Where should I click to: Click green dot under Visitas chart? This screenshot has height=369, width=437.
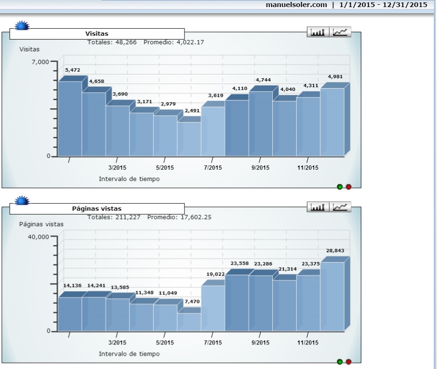coord(340,187)
